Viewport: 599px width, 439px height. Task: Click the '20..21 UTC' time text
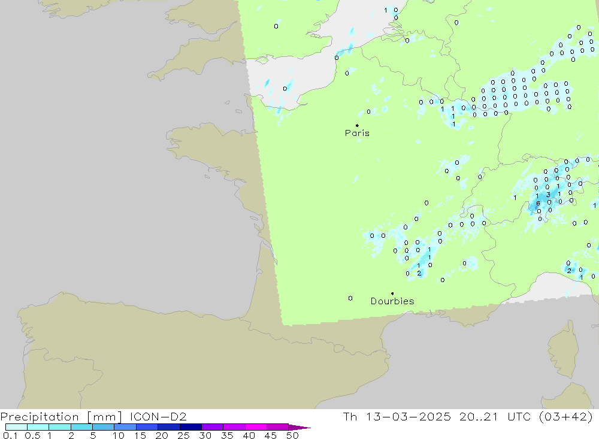pos(495,417)
